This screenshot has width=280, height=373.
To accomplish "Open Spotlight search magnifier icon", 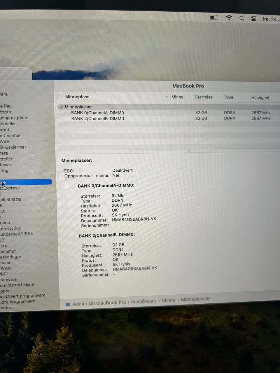I will click(x=242, y=18).
